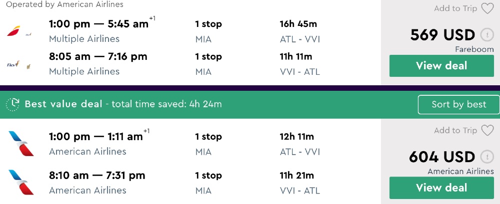
Task: Click the Add to Trip text above 569 USD
Action: 455,8
